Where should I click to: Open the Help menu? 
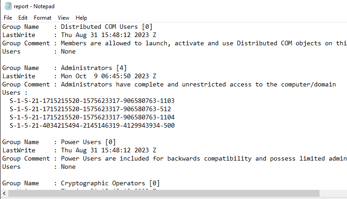pos(81,18)
